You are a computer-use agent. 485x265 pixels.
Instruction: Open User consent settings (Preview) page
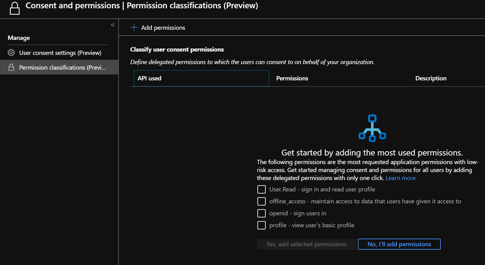60,53
